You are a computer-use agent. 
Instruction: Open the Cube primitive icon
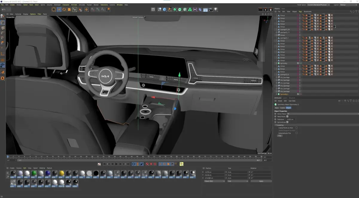165,10
